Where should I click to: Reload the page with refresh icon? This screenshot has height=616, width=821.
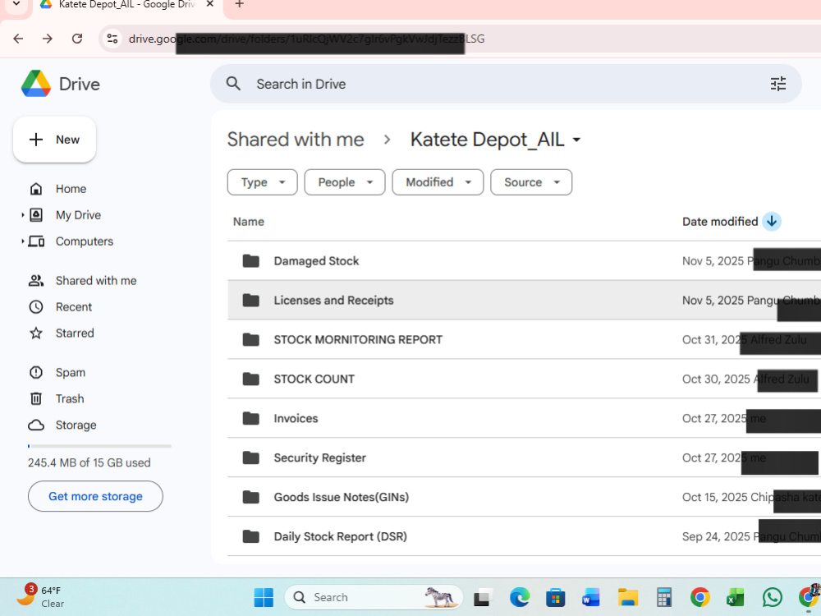coord(77,39)
